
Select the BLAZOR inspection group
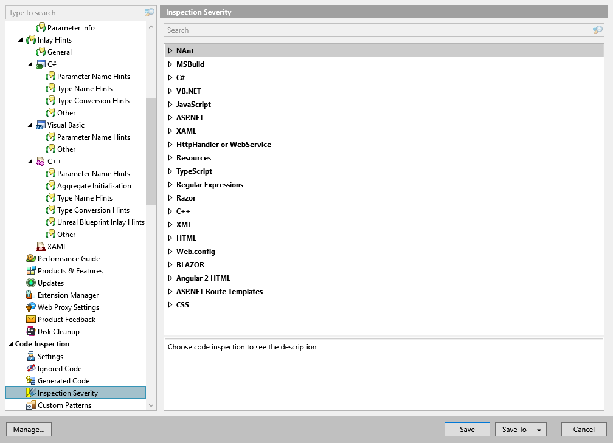[190, 264]
